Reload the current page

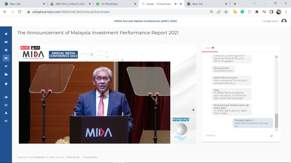pyautogui.click(x=19, y=12)
